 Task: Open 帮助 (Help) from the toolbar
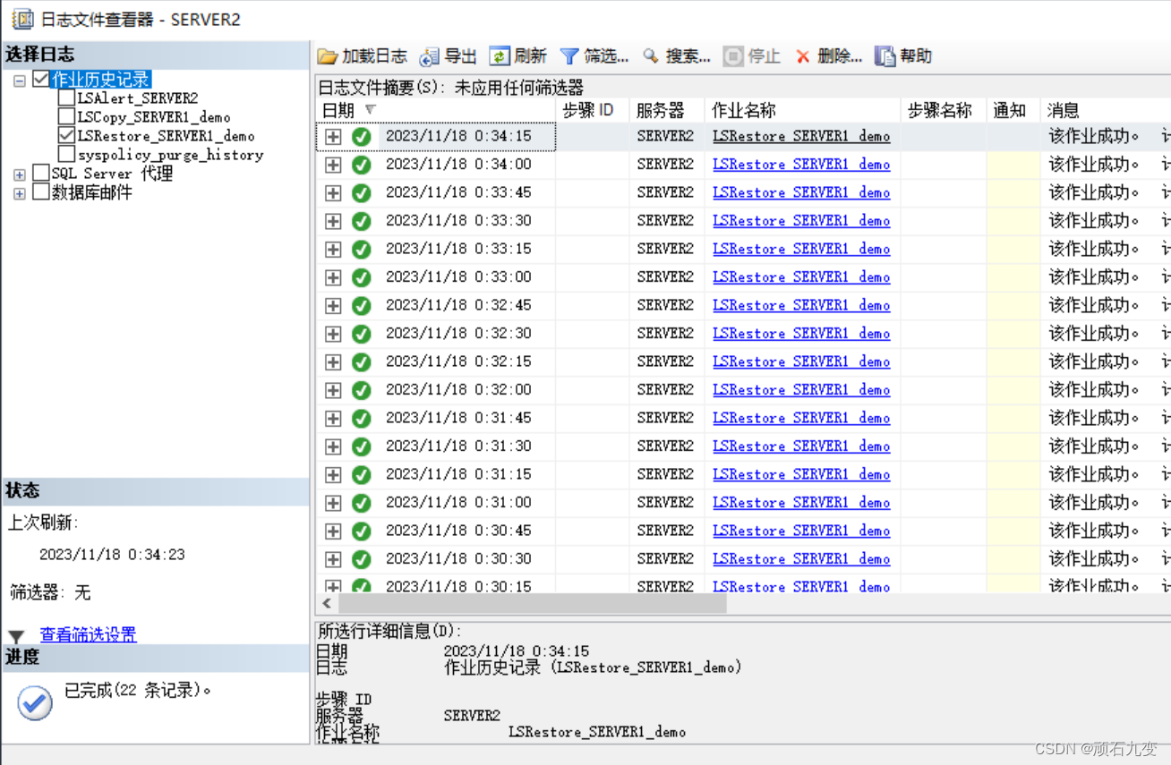point(904,56)
